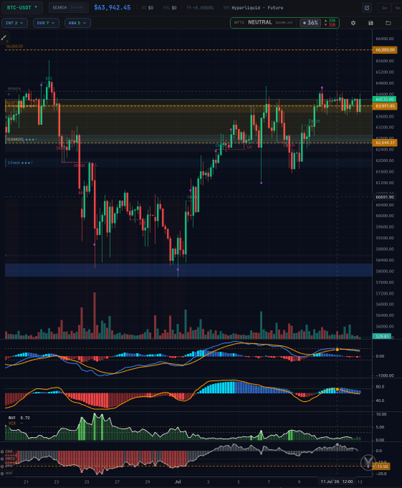Click the 62,644.37 price level tag
The image size is (402, 488).
point(385,143)
